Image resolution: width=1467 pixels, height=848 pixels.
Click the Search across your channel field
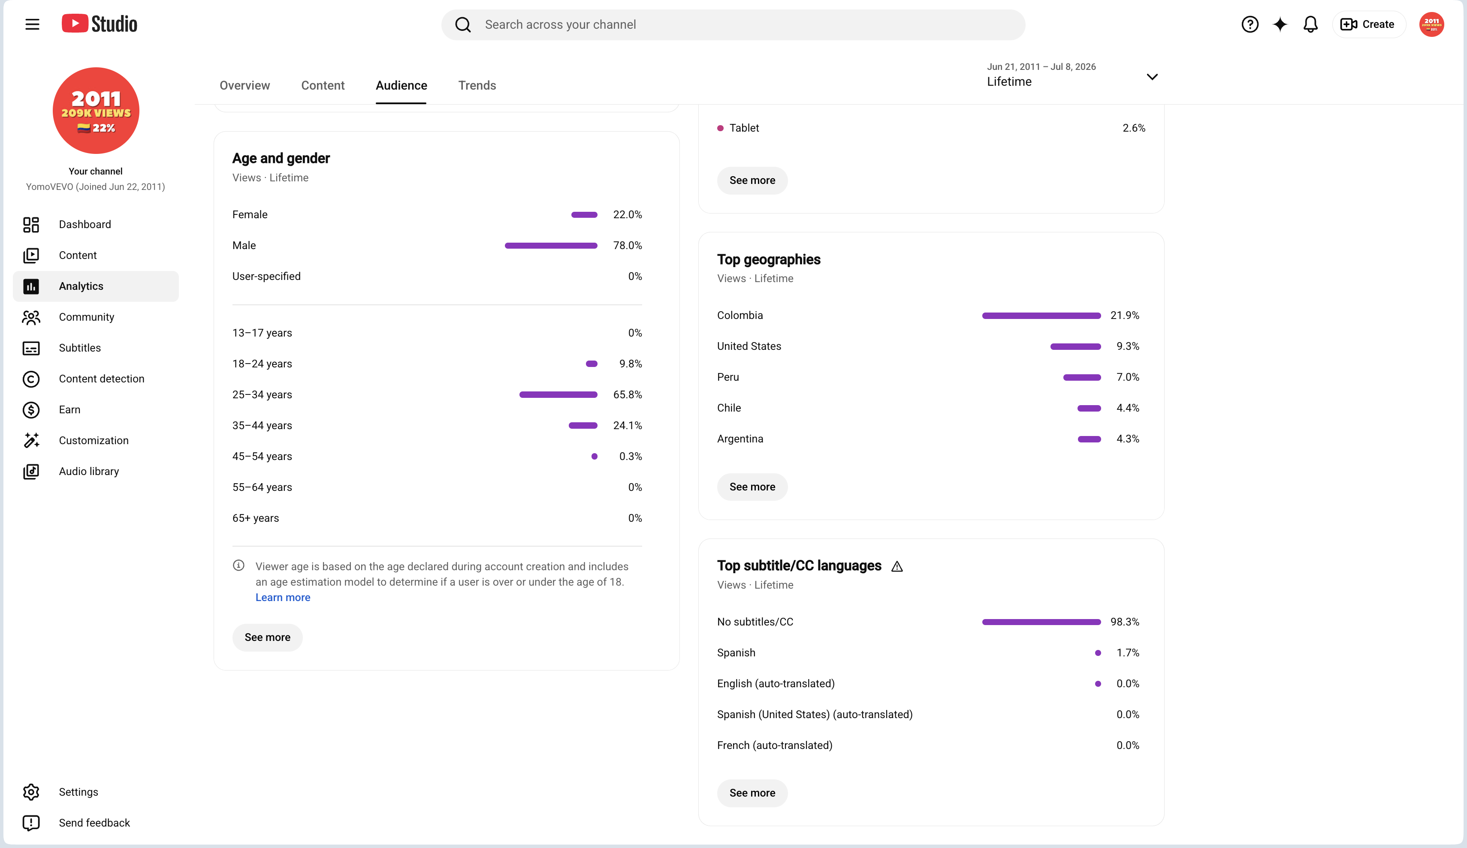click(733, 24)
